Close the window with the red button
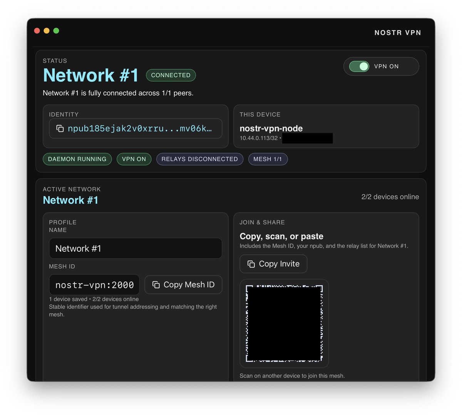Screen dimensions: 462x417 coord(37,31)
